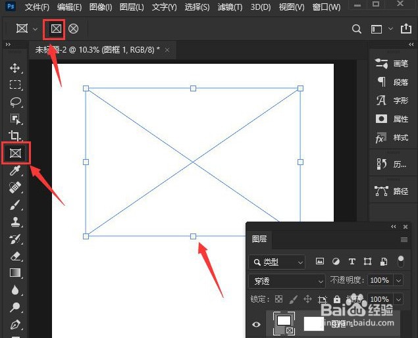Open the 图像(I) menu

[x=101, y=7]
